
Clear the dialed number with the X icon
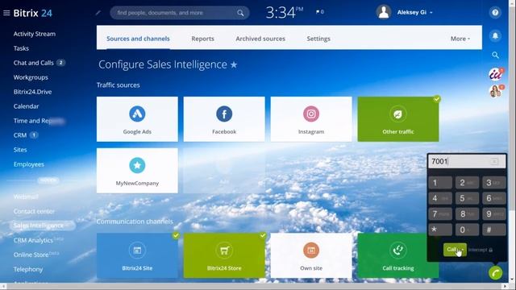click(494, 161)
